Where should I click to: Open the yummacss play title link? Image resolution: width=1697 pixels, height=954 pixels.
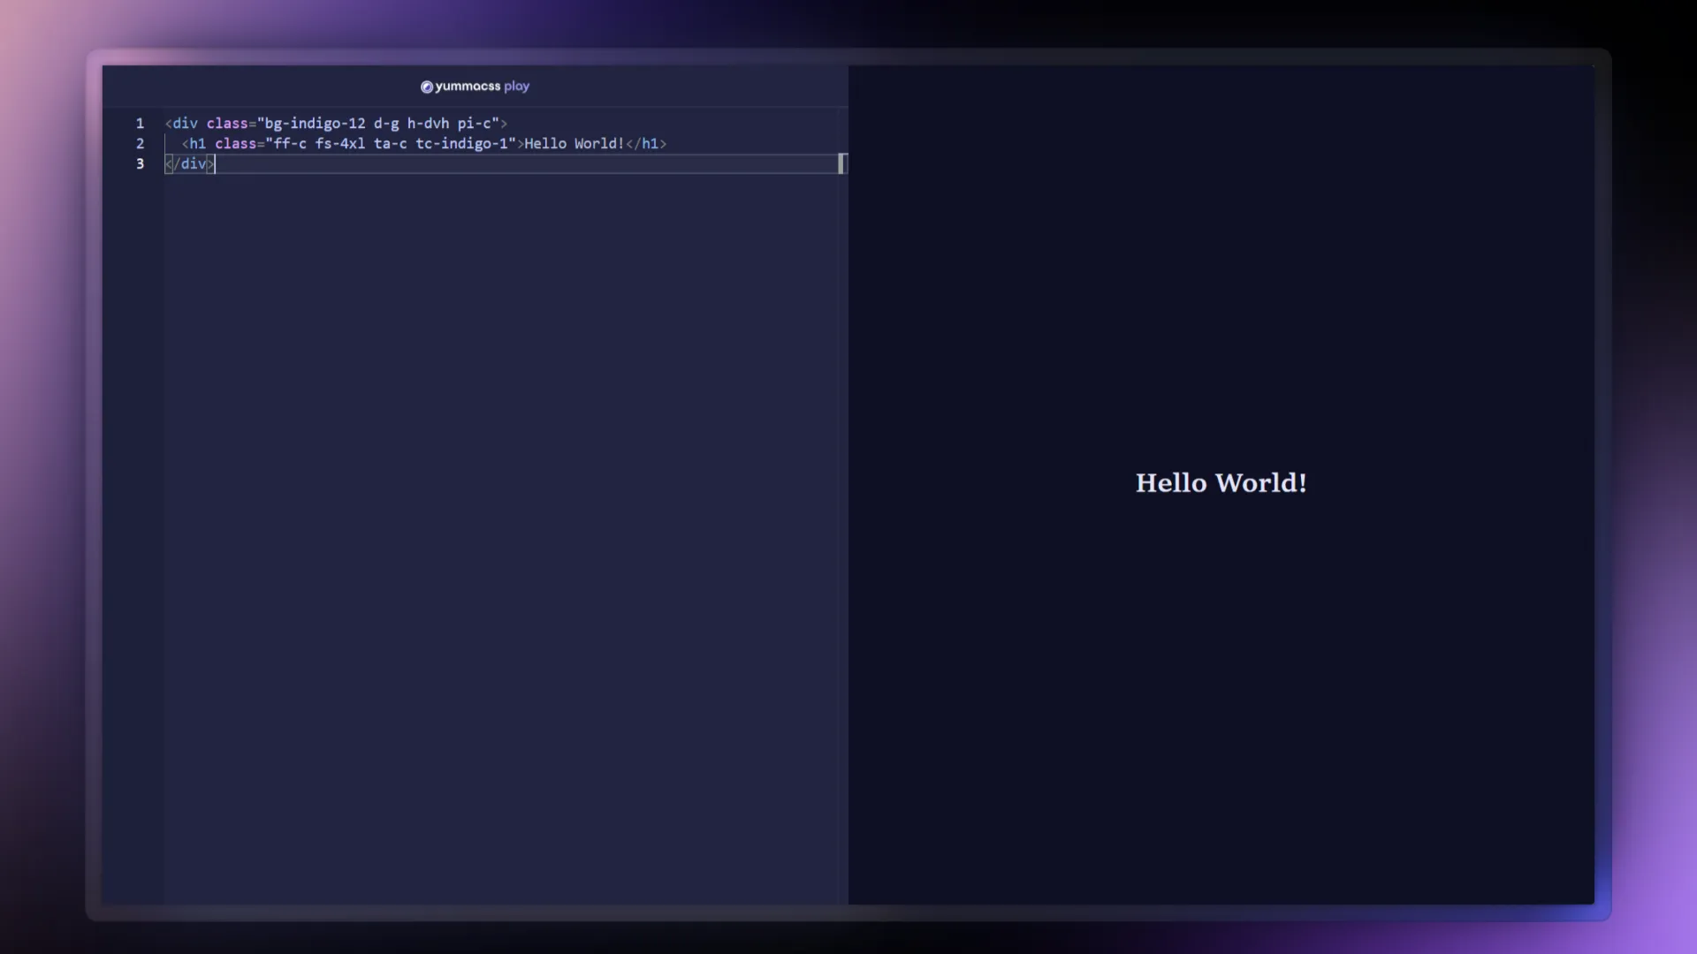point(476,87)
